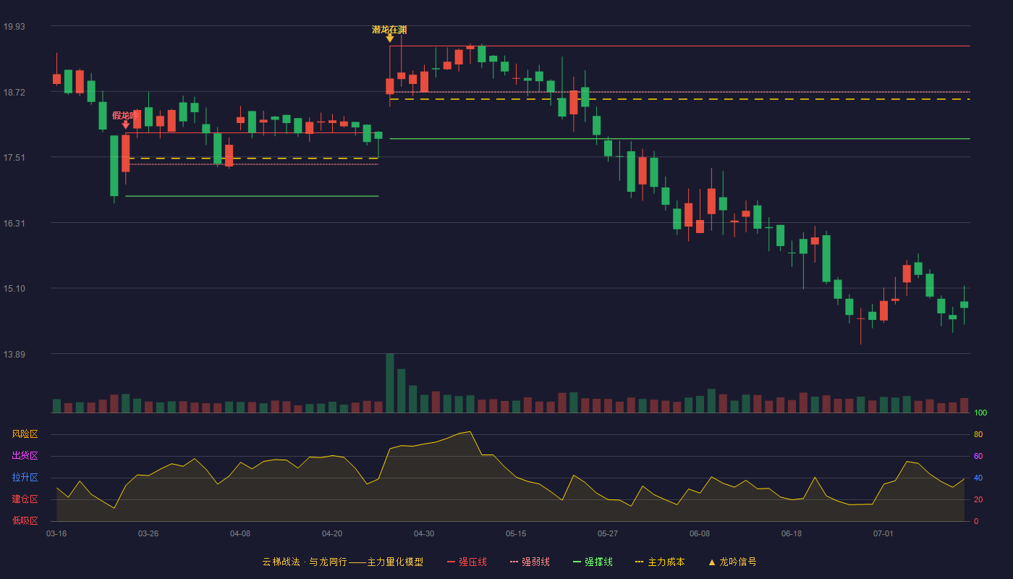Viewport: 1013px width, 579px height.
Task: Click the 出货区 zone label
Action: 25,456
